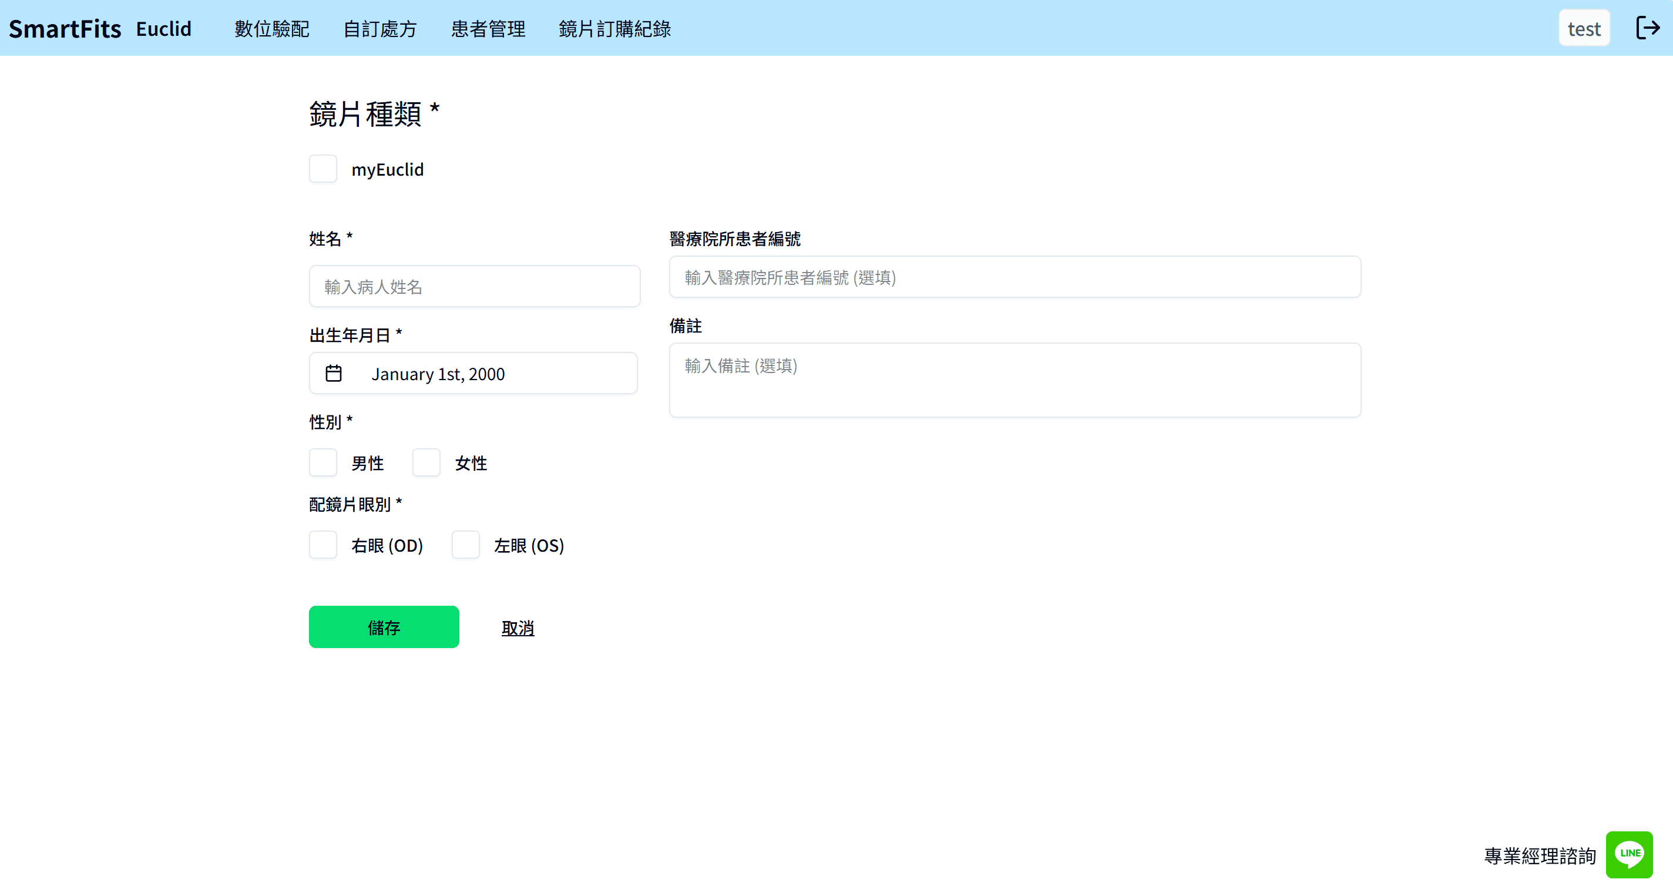Click the green 儲存 save button
The height and width of the screenshot is (886, 1673).
coord(384,627)
